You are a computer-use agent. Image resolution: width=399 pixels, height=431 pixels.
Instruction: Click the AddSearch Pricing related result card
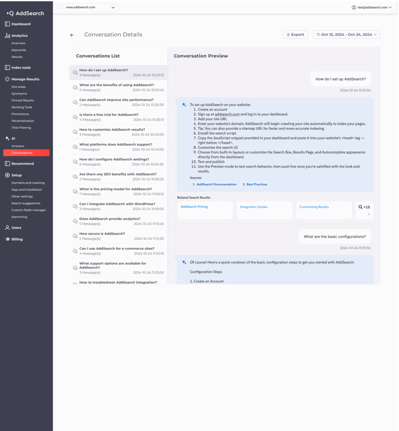pyautogui.click(x=205, y=210)
